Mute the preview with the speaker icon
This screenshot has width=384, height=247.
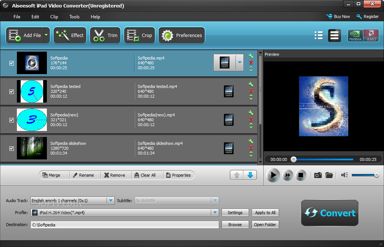pos(344,175)
